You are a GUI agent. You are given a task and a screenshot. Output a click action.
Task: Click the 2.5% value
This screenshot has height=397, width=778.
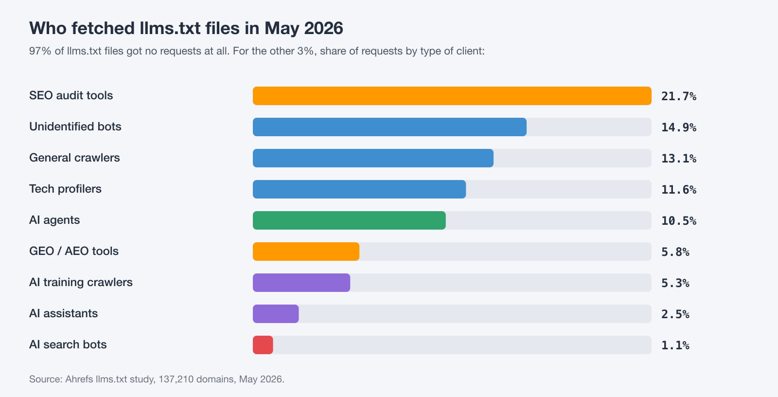point(675,314)
